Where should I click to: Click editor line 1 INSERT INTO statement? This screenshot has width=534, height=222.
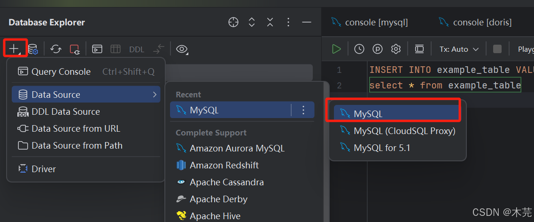[x=452, y=70]
